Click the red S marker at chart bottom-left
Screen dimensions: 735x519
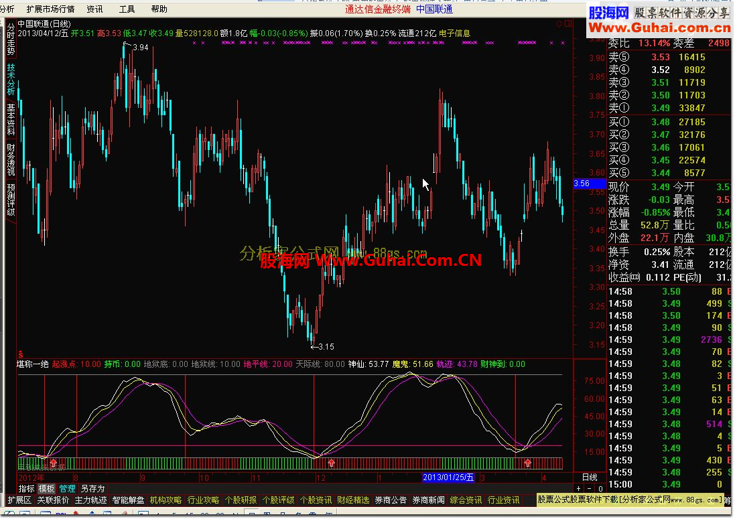coord(21,354)
